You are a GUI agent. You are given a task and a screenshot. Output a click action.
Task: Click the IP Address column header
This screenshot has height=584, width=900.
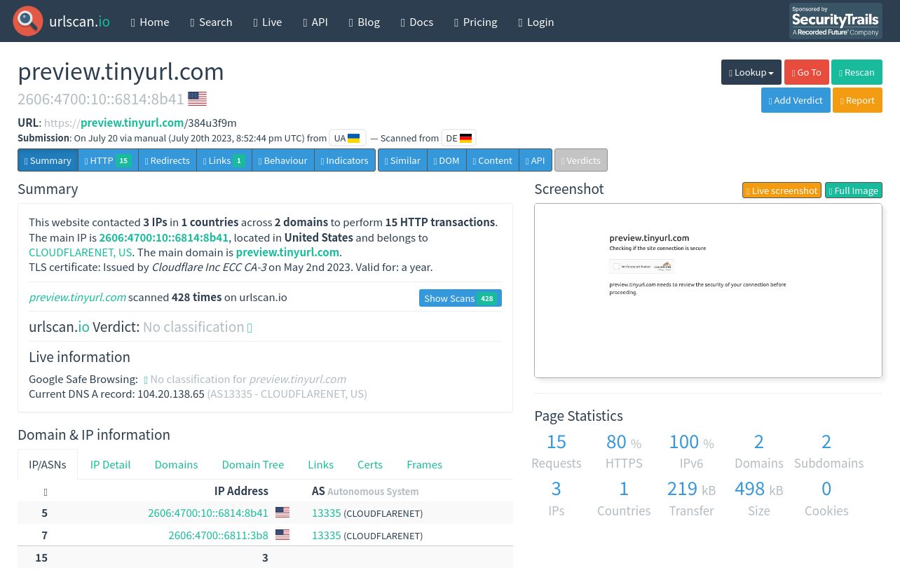(x=241, y=491)
